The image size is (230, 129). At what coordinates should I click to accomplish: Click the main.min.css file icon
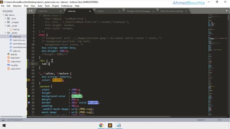point(11,40)
